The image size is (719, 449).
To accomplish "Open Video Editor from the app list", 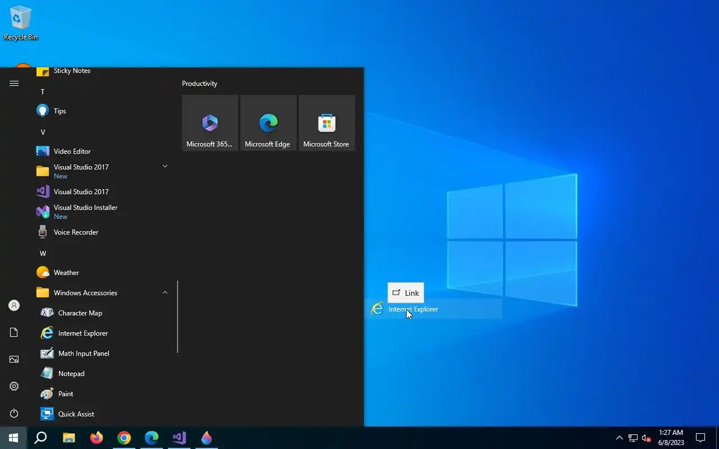I will 103,152.
